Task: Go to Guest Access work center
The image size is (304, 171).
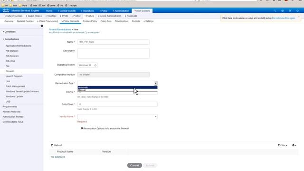Action: click(34, 16)
